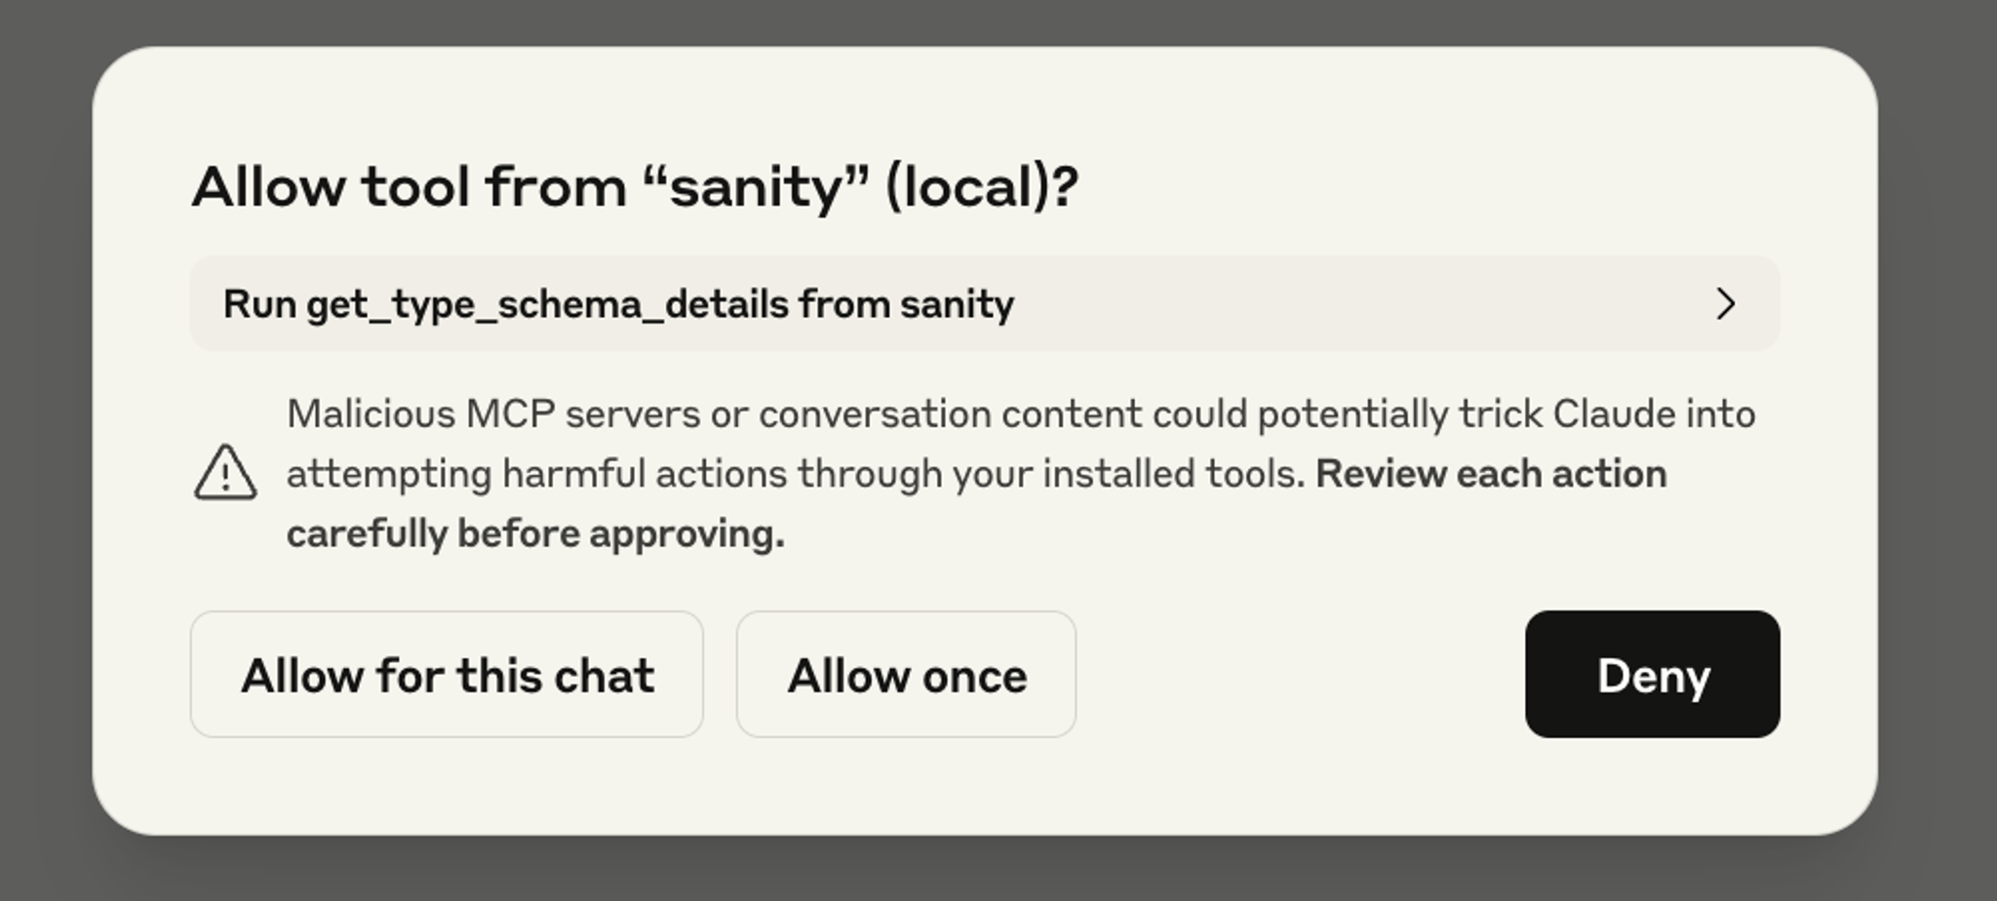Viewport: 1997px width, 901px height.
Task: Click the right-pointing arrow on the request row
Action: pos(1728,304)
